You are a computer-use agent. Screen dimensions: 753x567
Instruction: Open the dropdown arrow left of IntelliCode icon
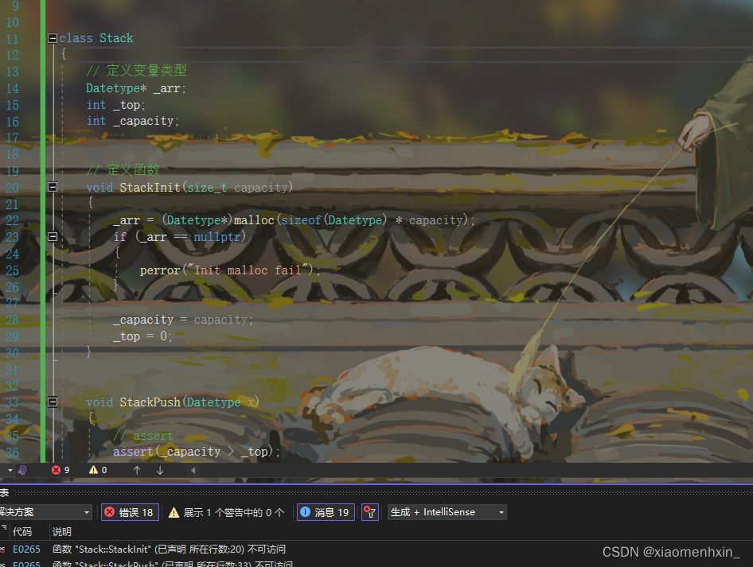pos(10,471)
